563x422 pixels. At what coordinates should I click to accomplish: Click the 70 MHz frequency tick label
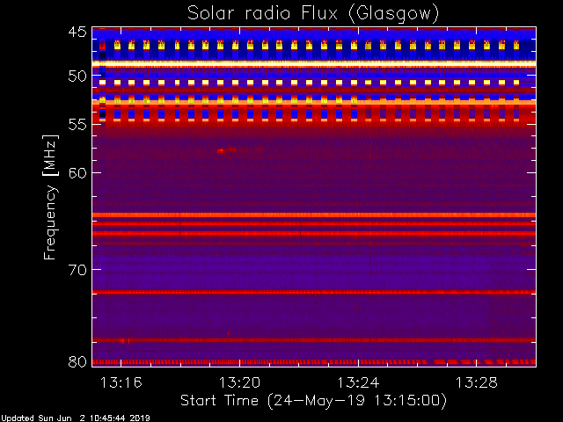tap(77, 269)
